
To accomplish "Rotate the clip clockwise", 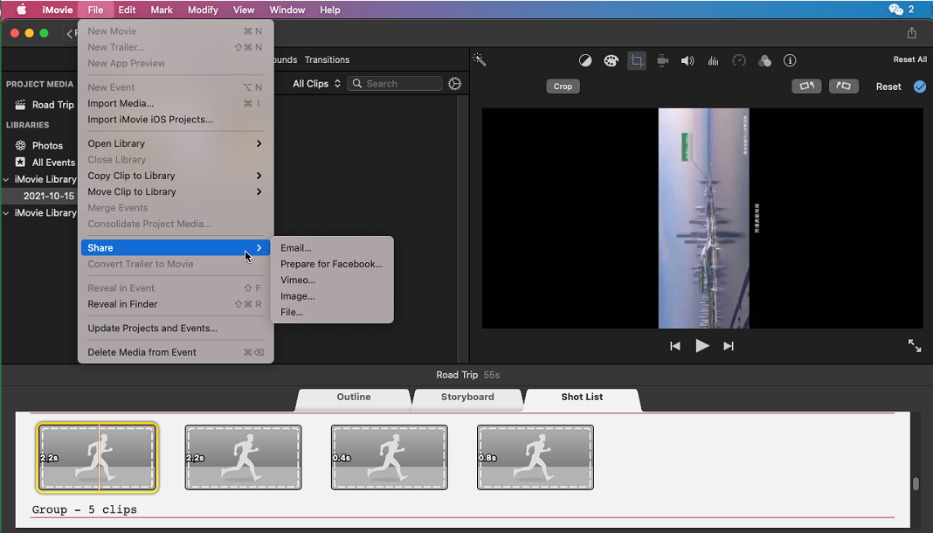I will pos(844,87).
